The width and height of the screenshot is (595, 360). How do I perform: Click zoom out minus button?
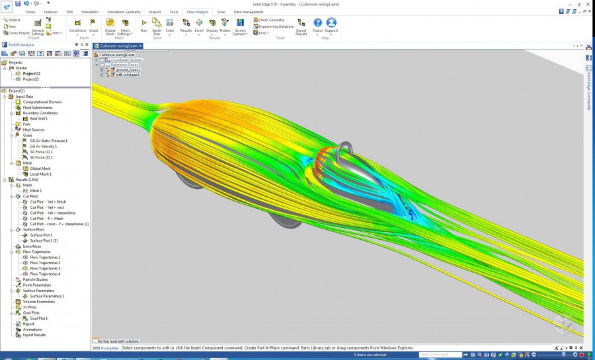click(534, 355)
